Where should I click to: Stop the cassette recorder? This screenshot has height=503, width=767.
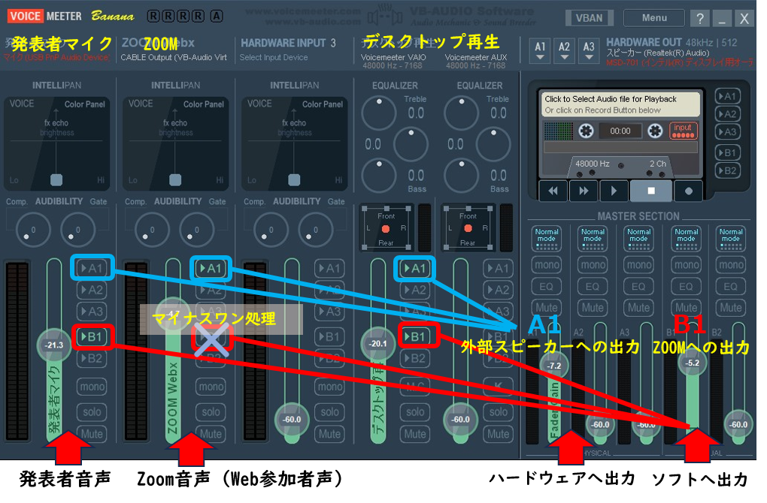[651, 191]
